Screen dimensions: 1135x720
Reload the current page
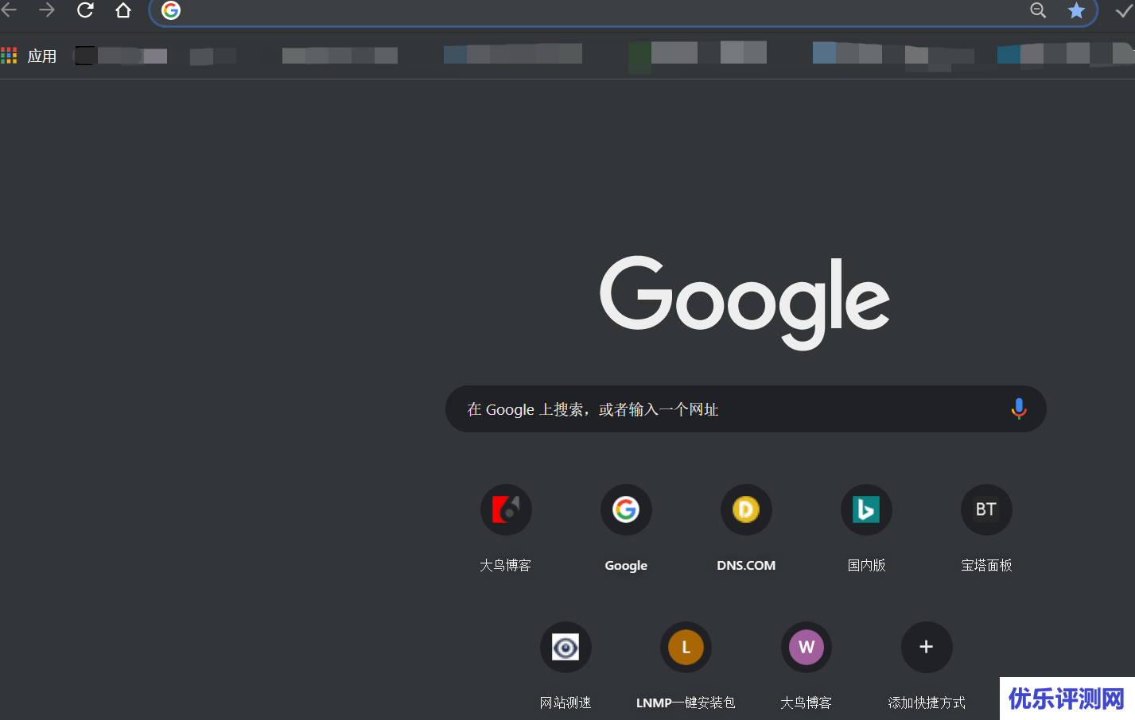(x=85, y=10)
